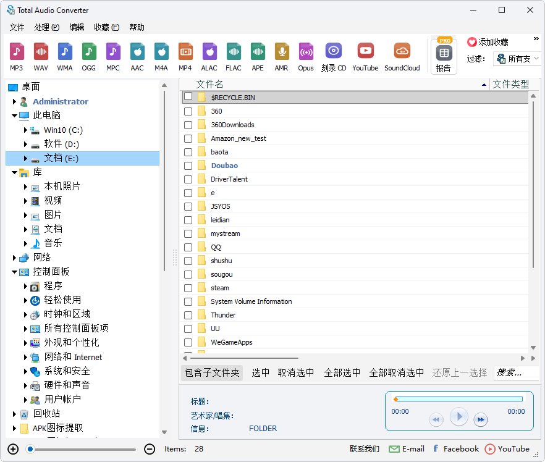This screenshot has height=462, width=545.
Task: Zoom out with the minus icon
Action: tap(150, 449)
